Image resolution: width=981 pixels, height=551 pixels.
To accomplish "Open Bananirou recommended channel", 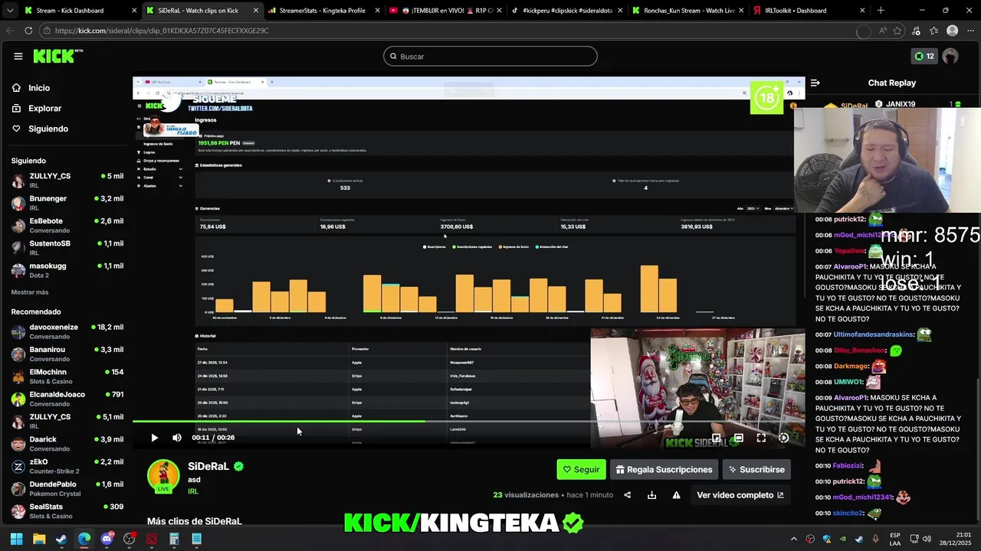I will [x=67, y=354].
